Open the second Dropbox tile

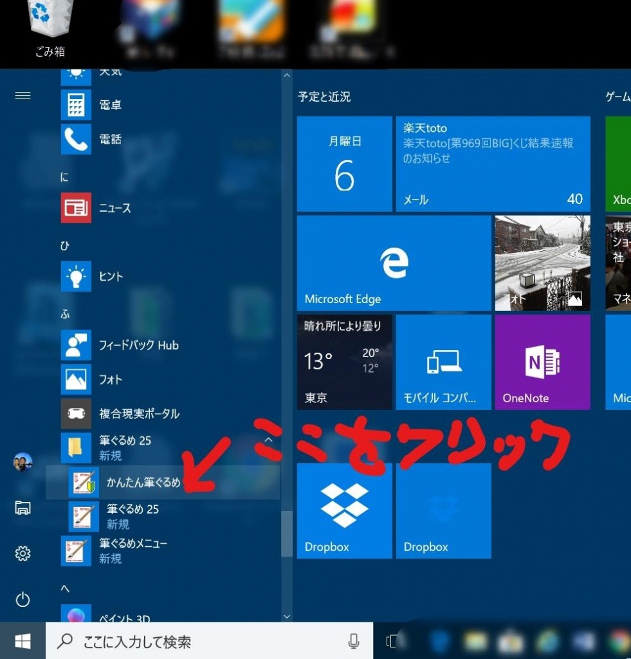click(444, 511)
